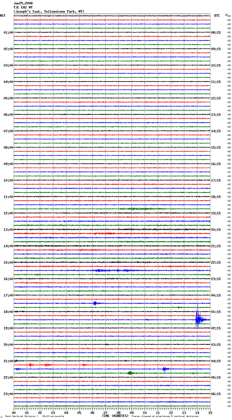The image size is (232, 420).
Task: Click the 05 minute axis tick label
Action: pyautogui.click(x=79, y=413)
